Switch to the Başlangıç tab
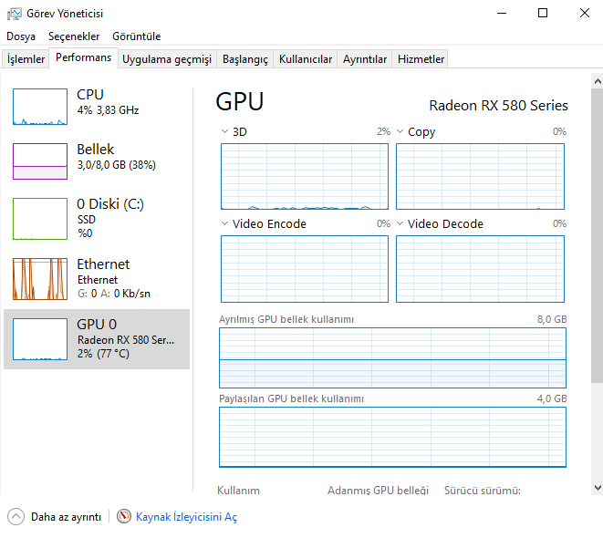The width and height of the screenshot is (603, 538). (245, 59)
